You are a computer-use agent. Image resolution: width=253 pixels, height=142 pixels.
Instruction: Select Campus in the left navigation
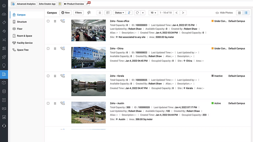tap(27, 15)
